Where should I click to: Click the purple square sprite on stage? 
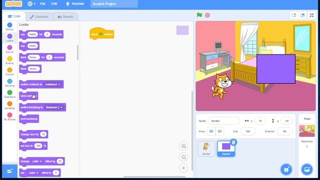pos(276,69)
